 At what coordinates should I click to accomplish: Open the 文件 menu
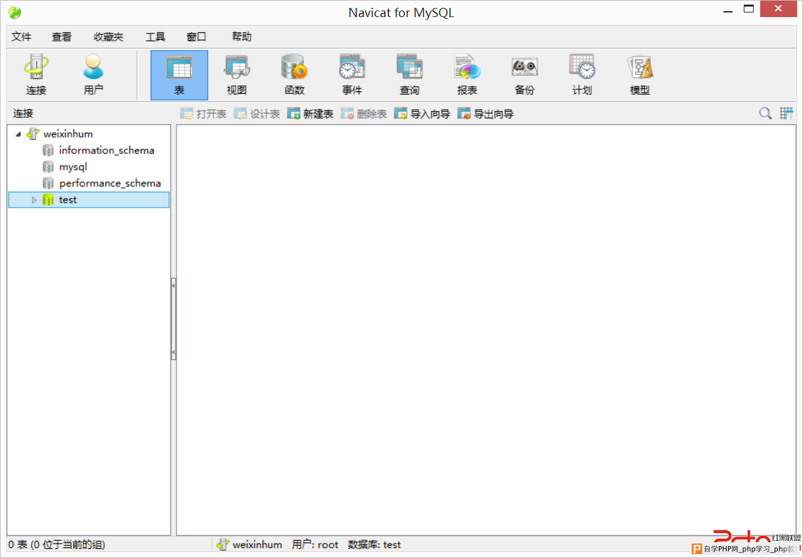point(22,37)
